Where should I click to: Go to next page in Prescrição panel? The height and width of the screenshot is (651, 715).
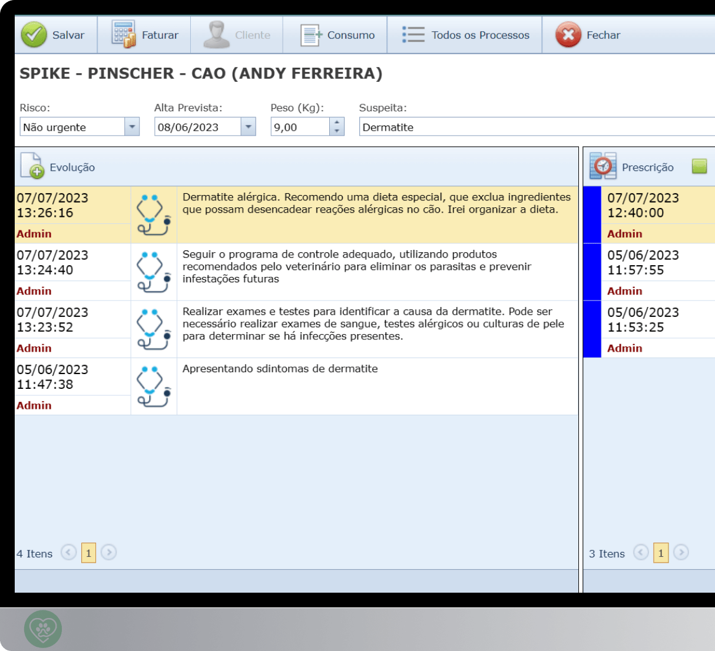(681, 553)
